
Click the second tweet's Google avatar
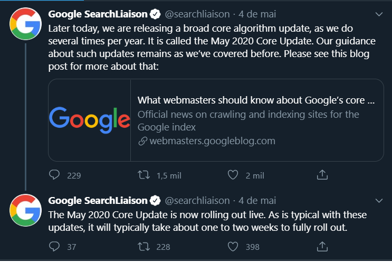pyautogui.click(x=26, y=210)
